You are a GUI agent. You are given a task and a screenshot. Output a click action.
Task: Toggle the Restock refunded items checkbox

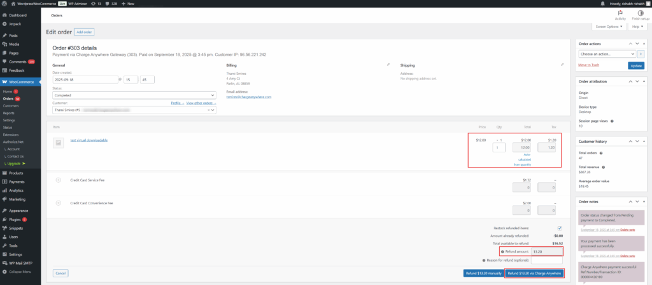559,228
